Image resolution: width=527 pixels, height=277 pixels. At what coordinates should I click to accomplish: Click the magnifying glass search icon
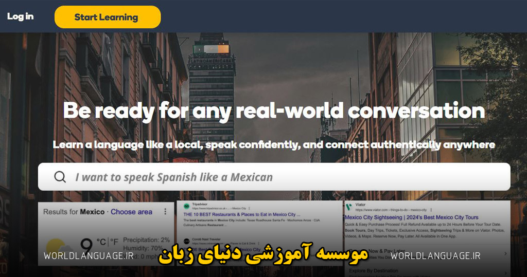pos(60,177)
